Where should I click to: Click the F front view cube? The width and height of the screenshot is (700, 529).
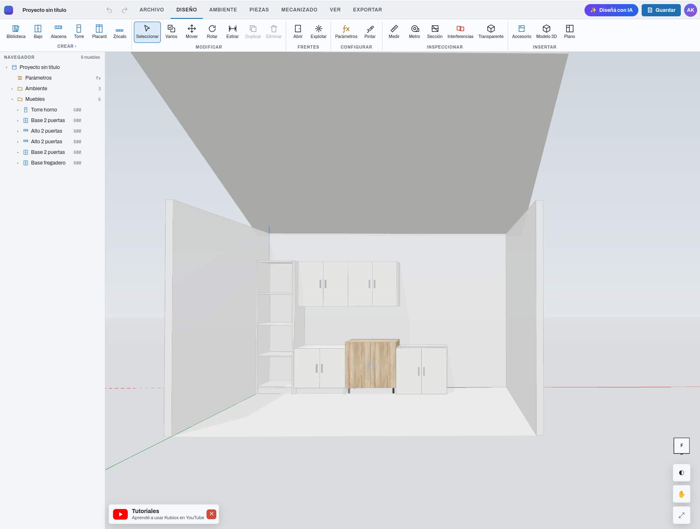[682, 445]
